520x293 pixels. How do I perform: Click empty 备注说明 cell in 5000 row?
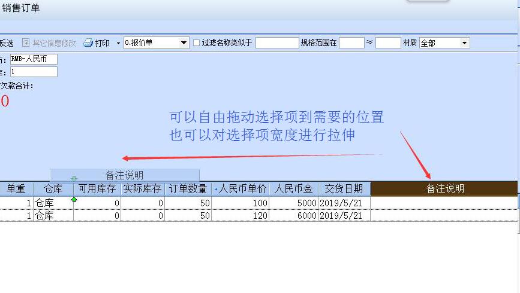(444, 203)
